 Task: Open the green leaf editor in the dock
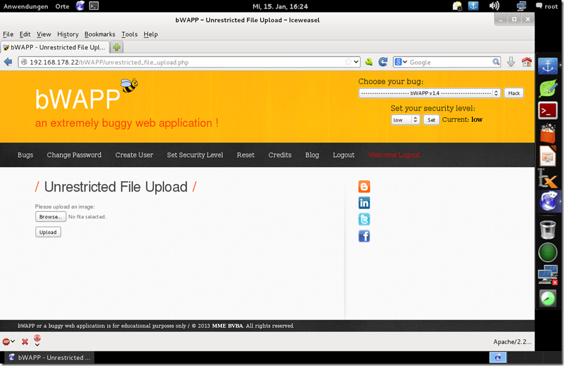click(548, 89)
